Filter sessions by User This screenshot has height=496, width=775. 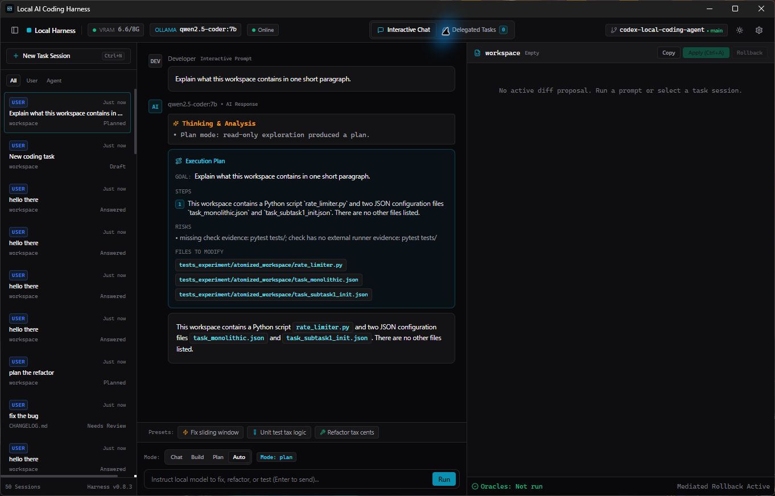point(32,81)
